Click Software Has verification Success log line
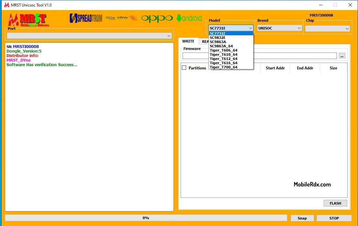Viewport: 358px width, 226px height. (42, 65)
